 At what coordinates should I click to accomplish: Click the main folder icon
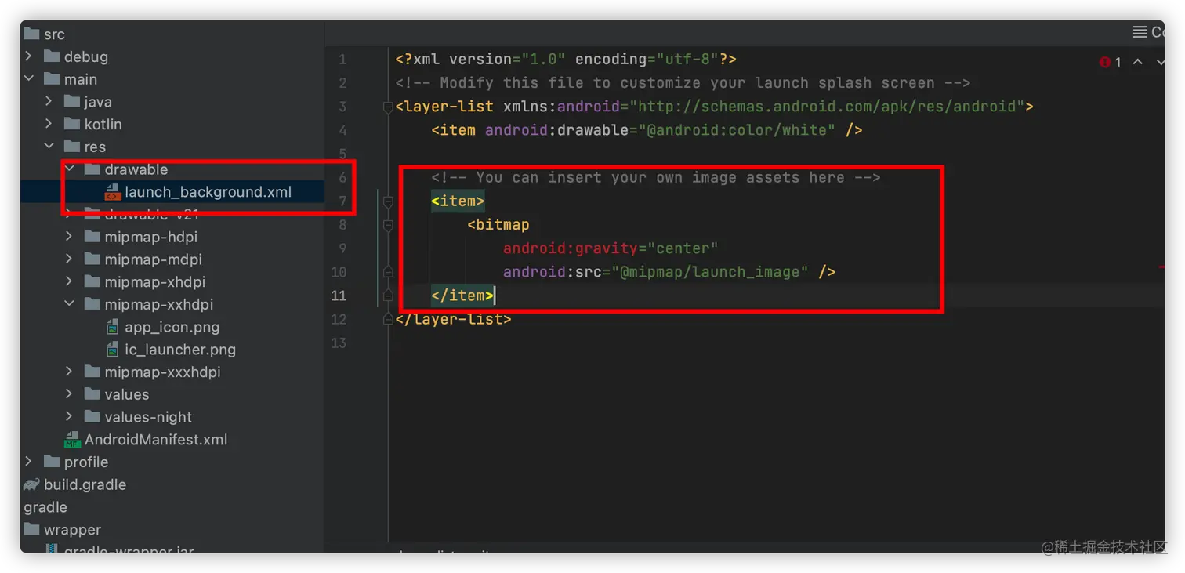point(52,79)
